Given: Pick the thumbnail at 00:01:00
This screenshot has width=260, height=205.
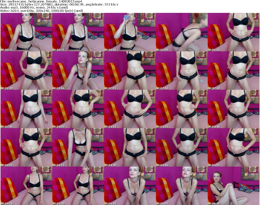Looking at the screenshot, I should tap(182, 32).
